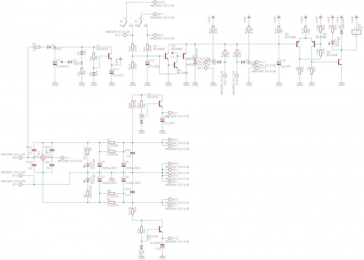Click the D9 24V zener diode
Image resolution: width=364 pixels, height=260 pixels.
click(x=141, y=247)
